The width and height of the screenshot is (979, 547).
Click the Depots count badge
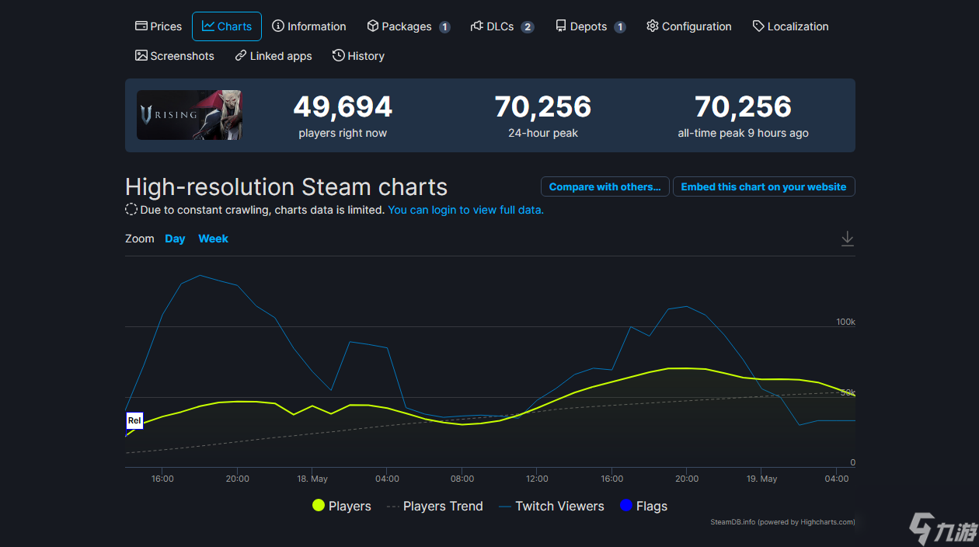pyautogui.click(x=620, y=27)
